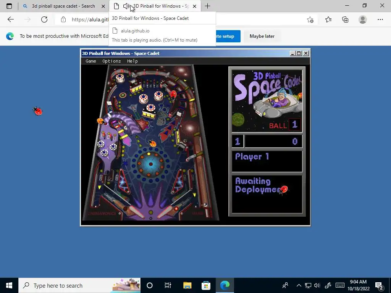Screen dimensions: 391x293
Task: Show hidden system tray icons
Action: (x=299, y=285)
